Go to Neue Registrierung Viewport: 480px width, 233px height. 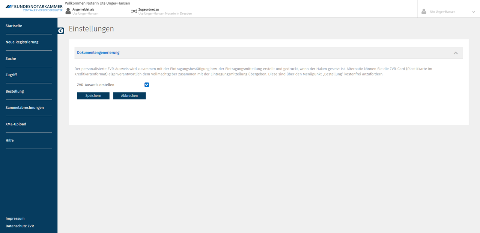(x=22, y=42)
